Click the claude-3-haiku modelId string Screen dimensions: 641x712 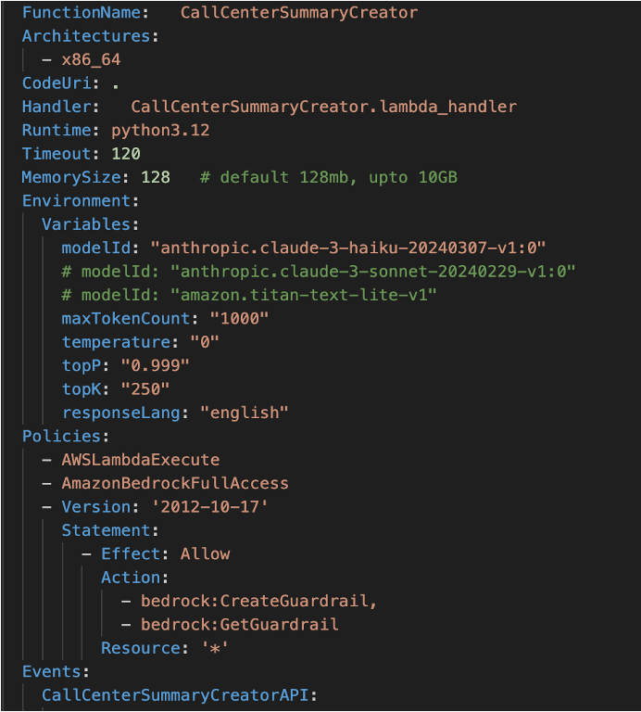tap(354, 248)
